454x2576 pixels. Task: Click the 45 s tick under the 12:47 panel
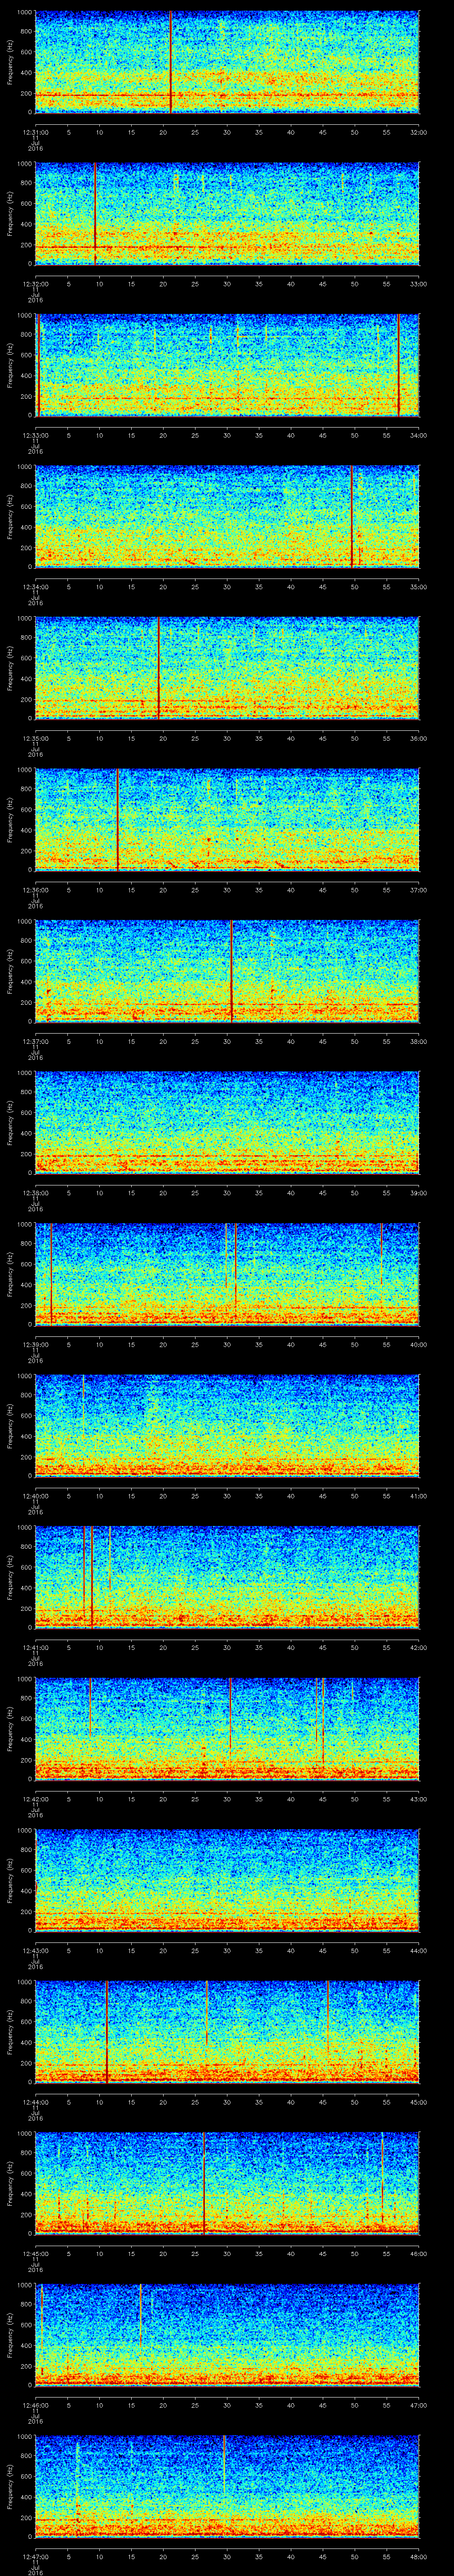(322, 2556)
